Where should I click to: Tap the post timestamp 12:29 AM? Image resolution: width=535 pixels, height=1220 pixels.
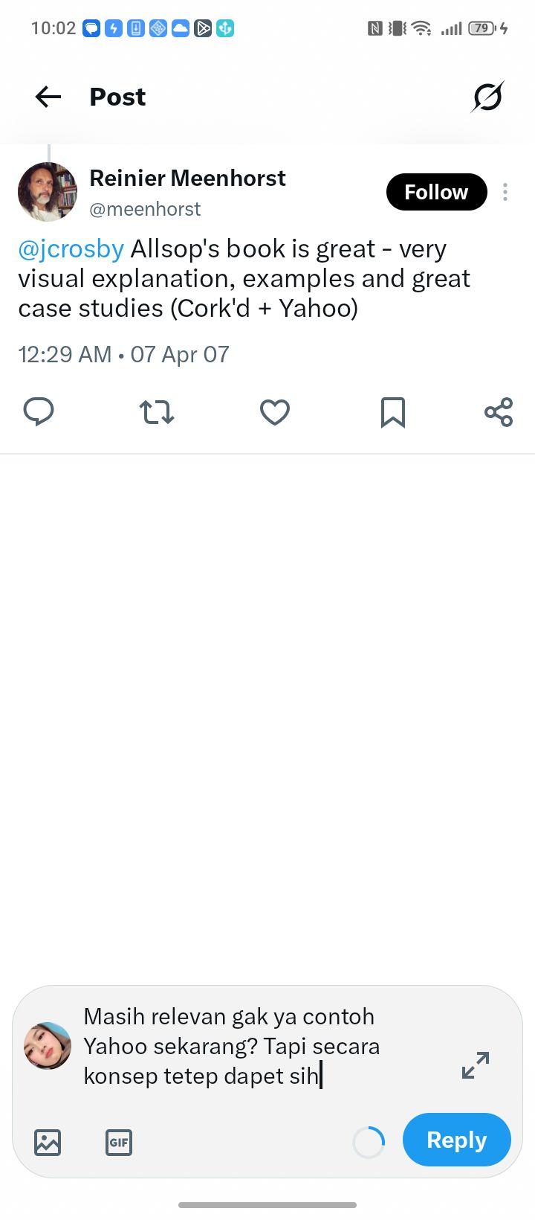pos(65,354)
